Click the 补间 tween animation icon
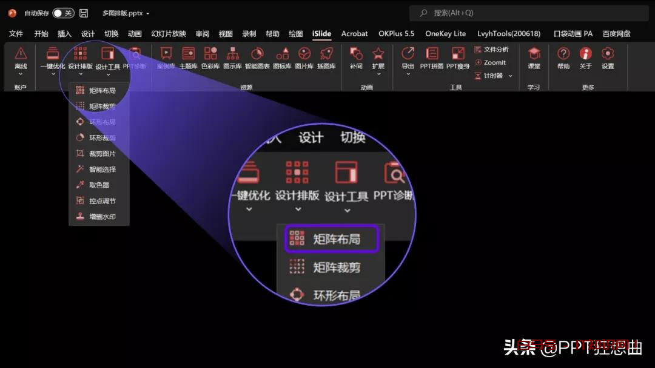This screenshot has width=655, height=368. [x=356, y=57]
